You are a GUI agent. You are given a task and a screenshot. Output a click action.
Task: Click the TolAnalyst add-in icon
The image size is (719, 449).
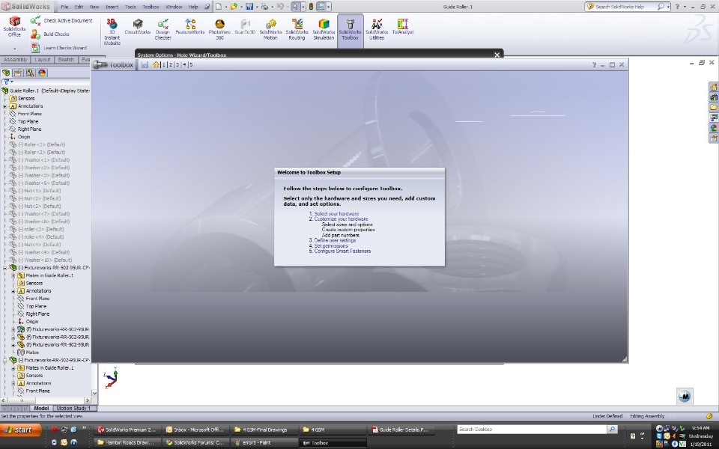(403, 27)
